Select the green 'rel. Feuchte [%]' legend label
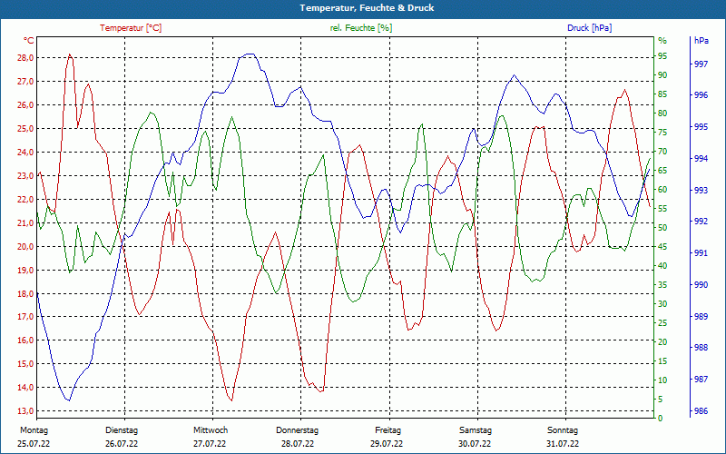Screen dimensions: 726x454 (361, 28)
